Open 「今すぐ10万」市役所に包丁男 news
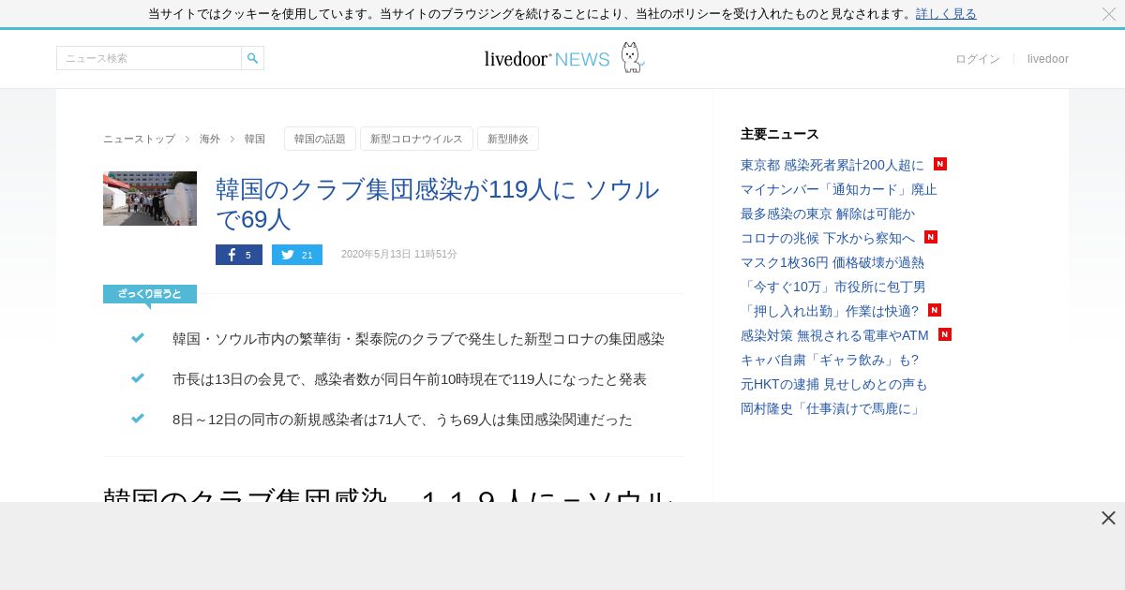This screenshot has height=590, width=1125. click(x=833, y=287)
